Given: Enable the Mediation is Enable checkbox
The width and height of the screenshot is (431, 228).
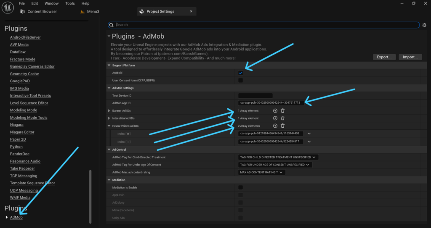Looking at the screenshot, I should (x=240, y=187).
